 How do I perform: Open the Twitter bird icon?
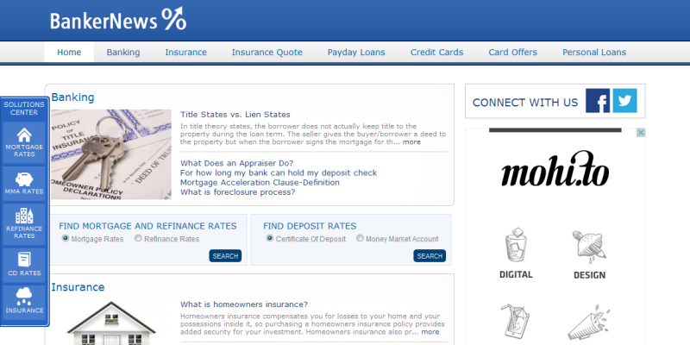pyautogui.click(x=624, y=102)
